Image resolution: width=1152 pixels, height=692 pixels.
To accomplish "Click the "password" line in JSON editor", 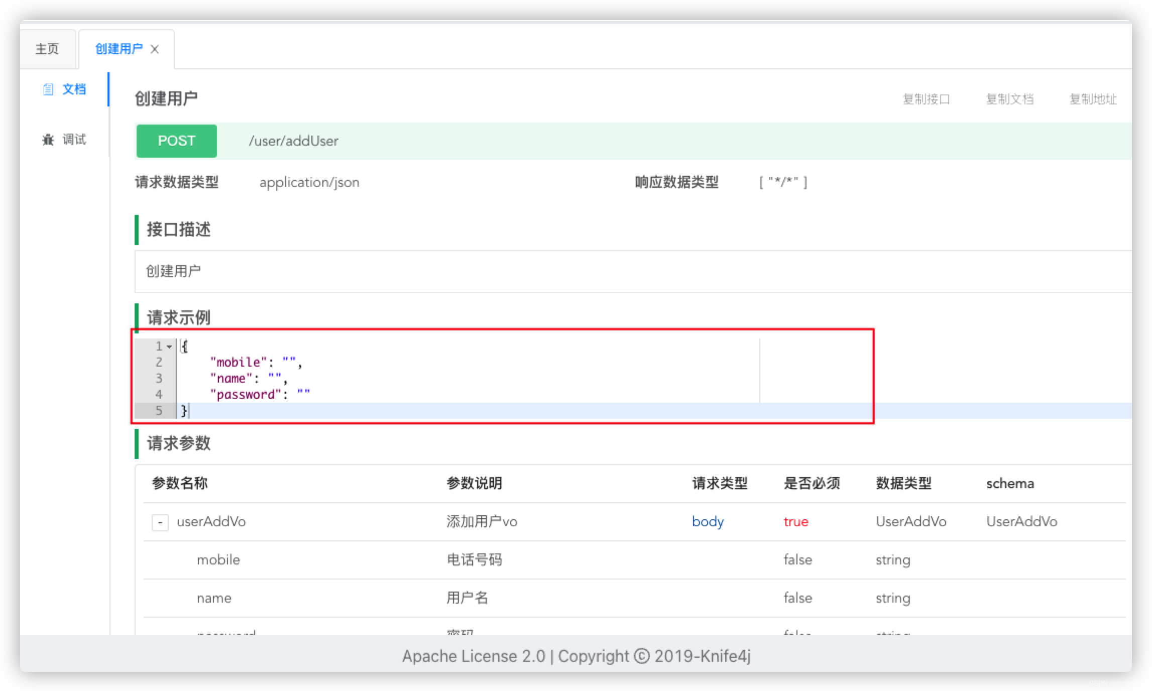I will (246, 395).
